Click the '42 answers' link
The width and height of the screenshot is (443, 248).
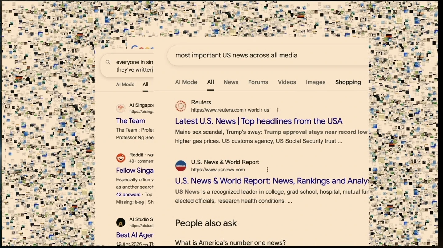(128, 195)
